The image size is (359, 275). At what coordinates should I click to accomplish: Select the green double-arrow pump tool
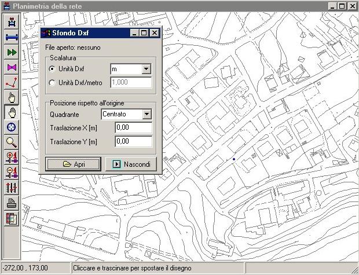click(x=12, y=52)
